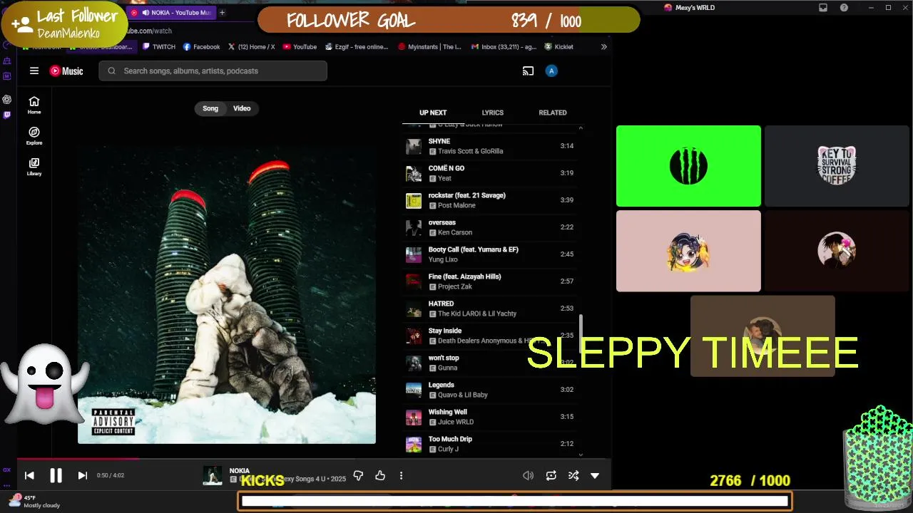Play COME N GO by Yeat
The height and width of the screenshot is (513, 913).
point(490,173)
